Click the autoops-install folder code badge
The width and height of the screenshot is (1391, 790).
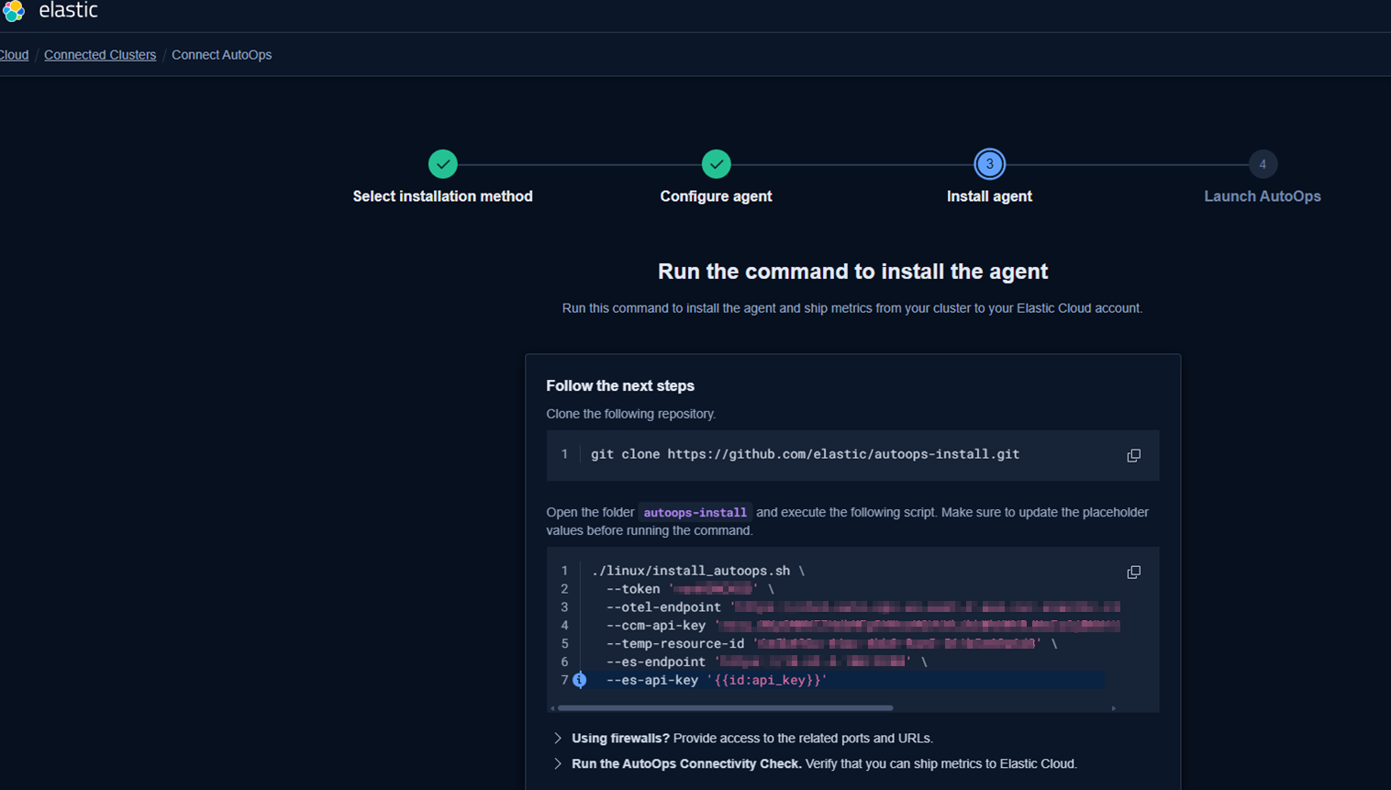coord(695,513)
